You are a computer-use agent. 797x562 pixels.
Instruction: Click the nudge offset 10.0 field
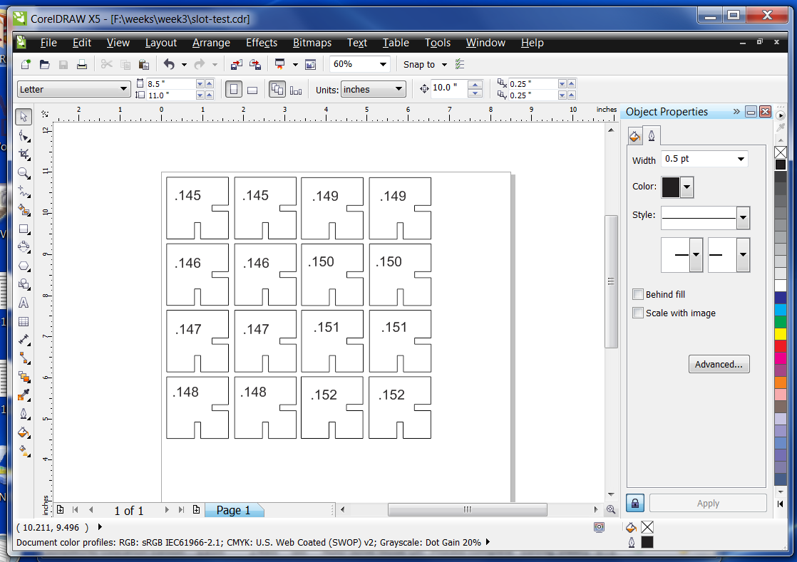[x=448, y=88]
